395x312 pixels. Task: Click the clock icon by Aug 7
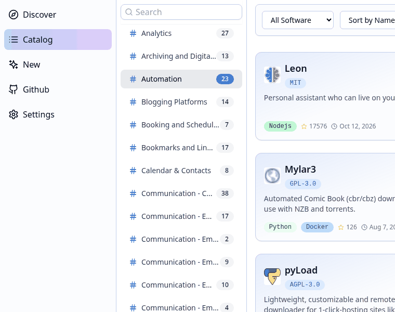(364, 227)
